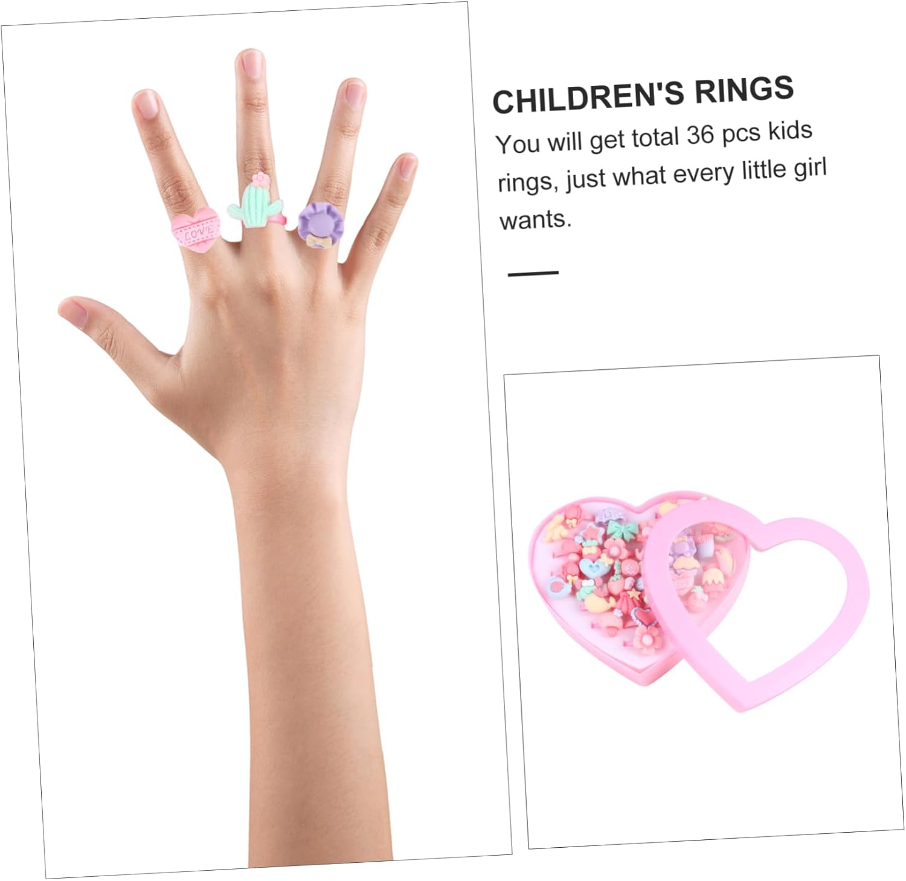Select the yellow whale ring in the box
The height and width of the screenshot is (881, 906).
pos(598,602)
